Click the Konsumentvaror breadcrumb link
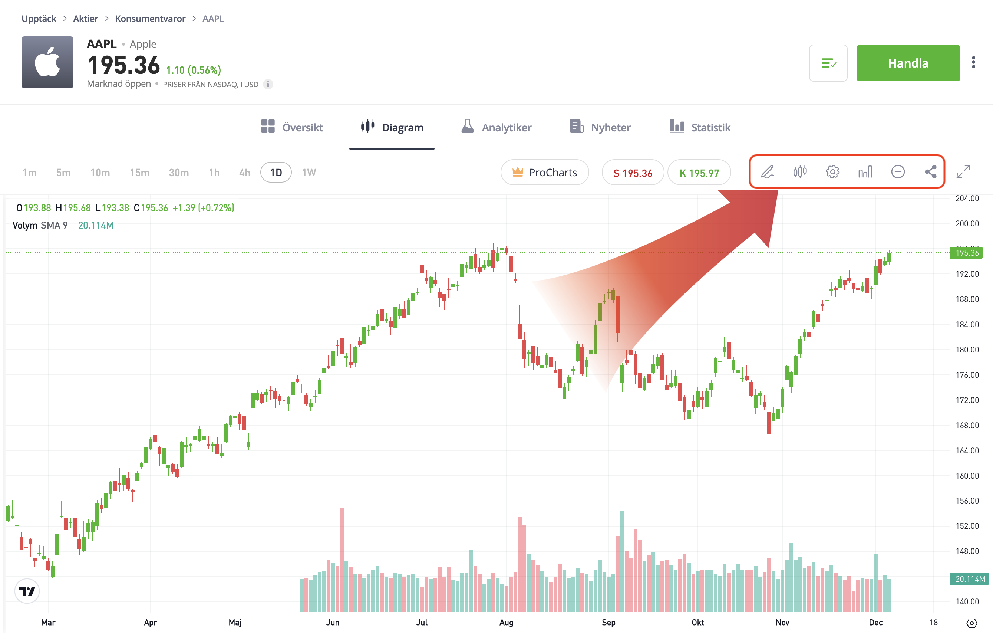 tap(150, 19)
